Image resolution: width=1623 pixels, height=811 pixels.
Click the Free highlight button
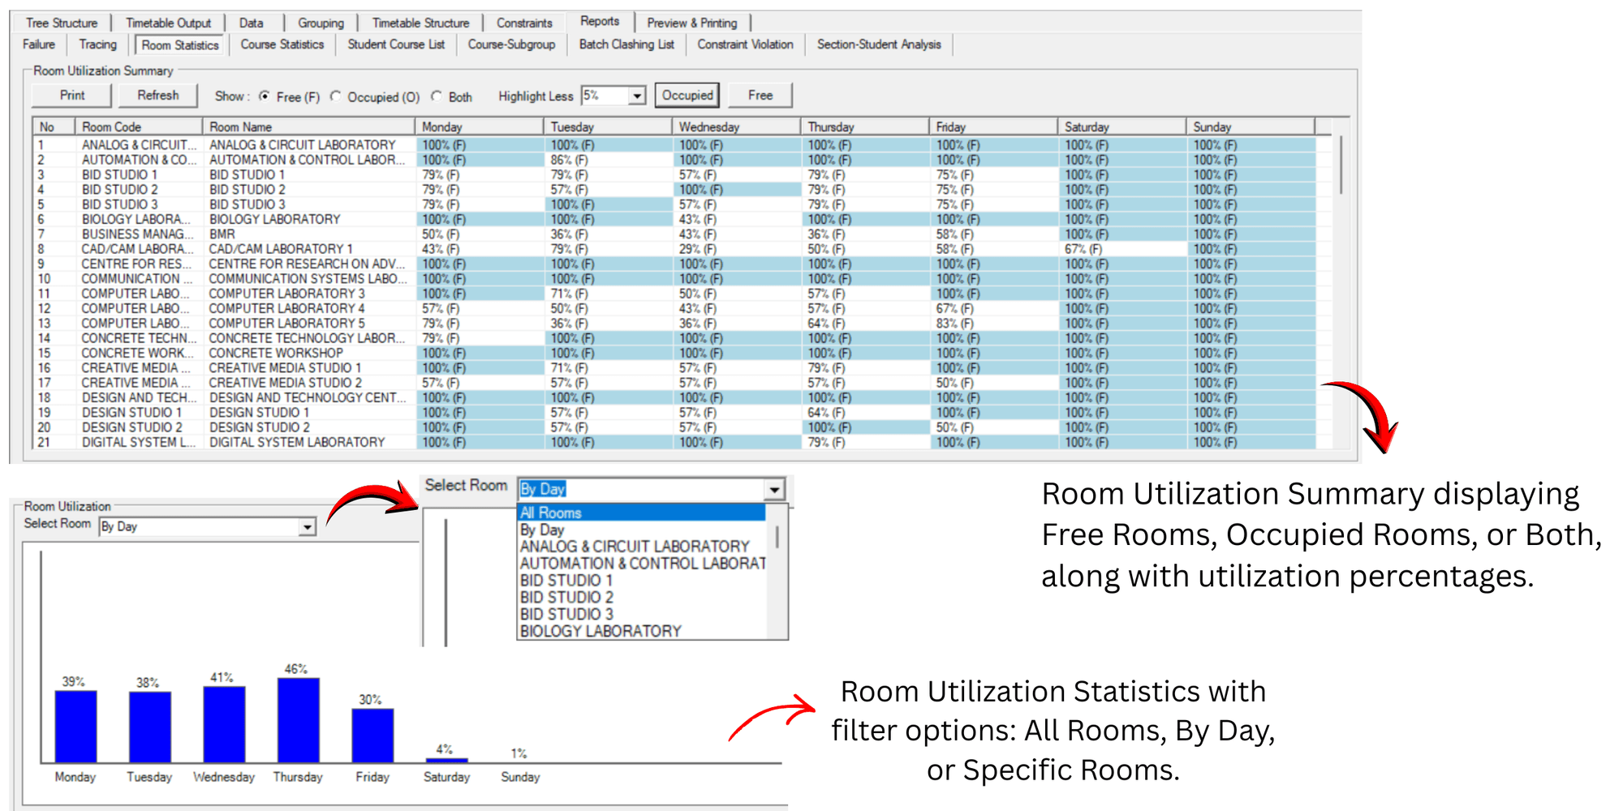coord(760,95)
